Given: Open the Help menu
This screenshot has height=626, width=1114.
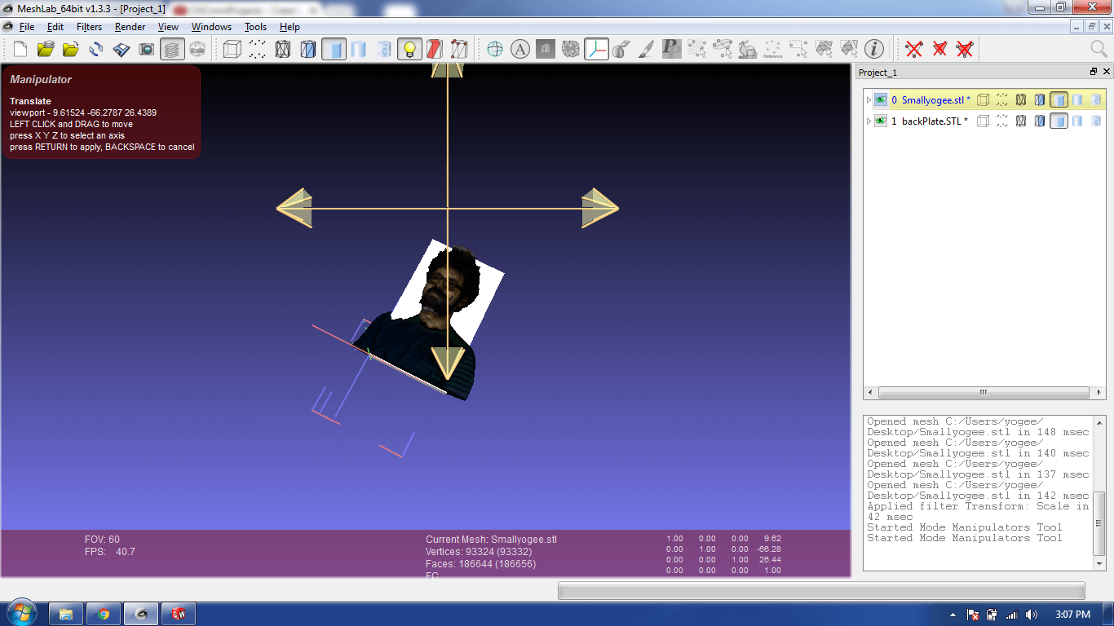Looking at the screenshot, I should pyautogui.click(x=290, y=27).
